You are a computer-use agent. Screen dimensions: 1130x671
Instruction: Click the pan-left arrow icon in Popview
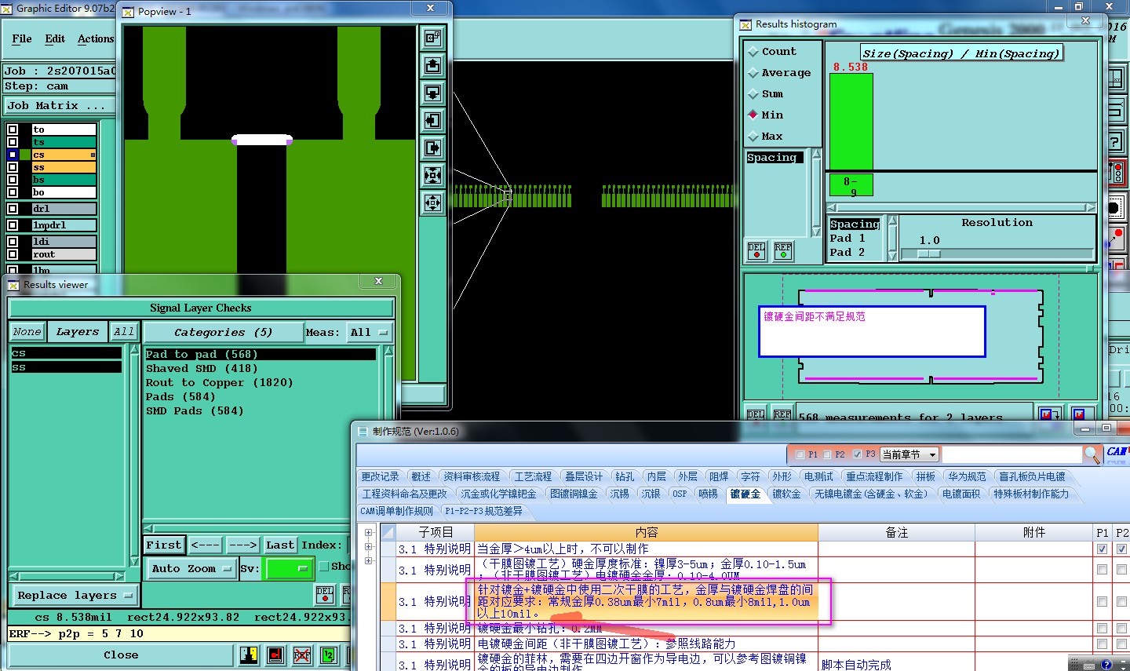432,120
